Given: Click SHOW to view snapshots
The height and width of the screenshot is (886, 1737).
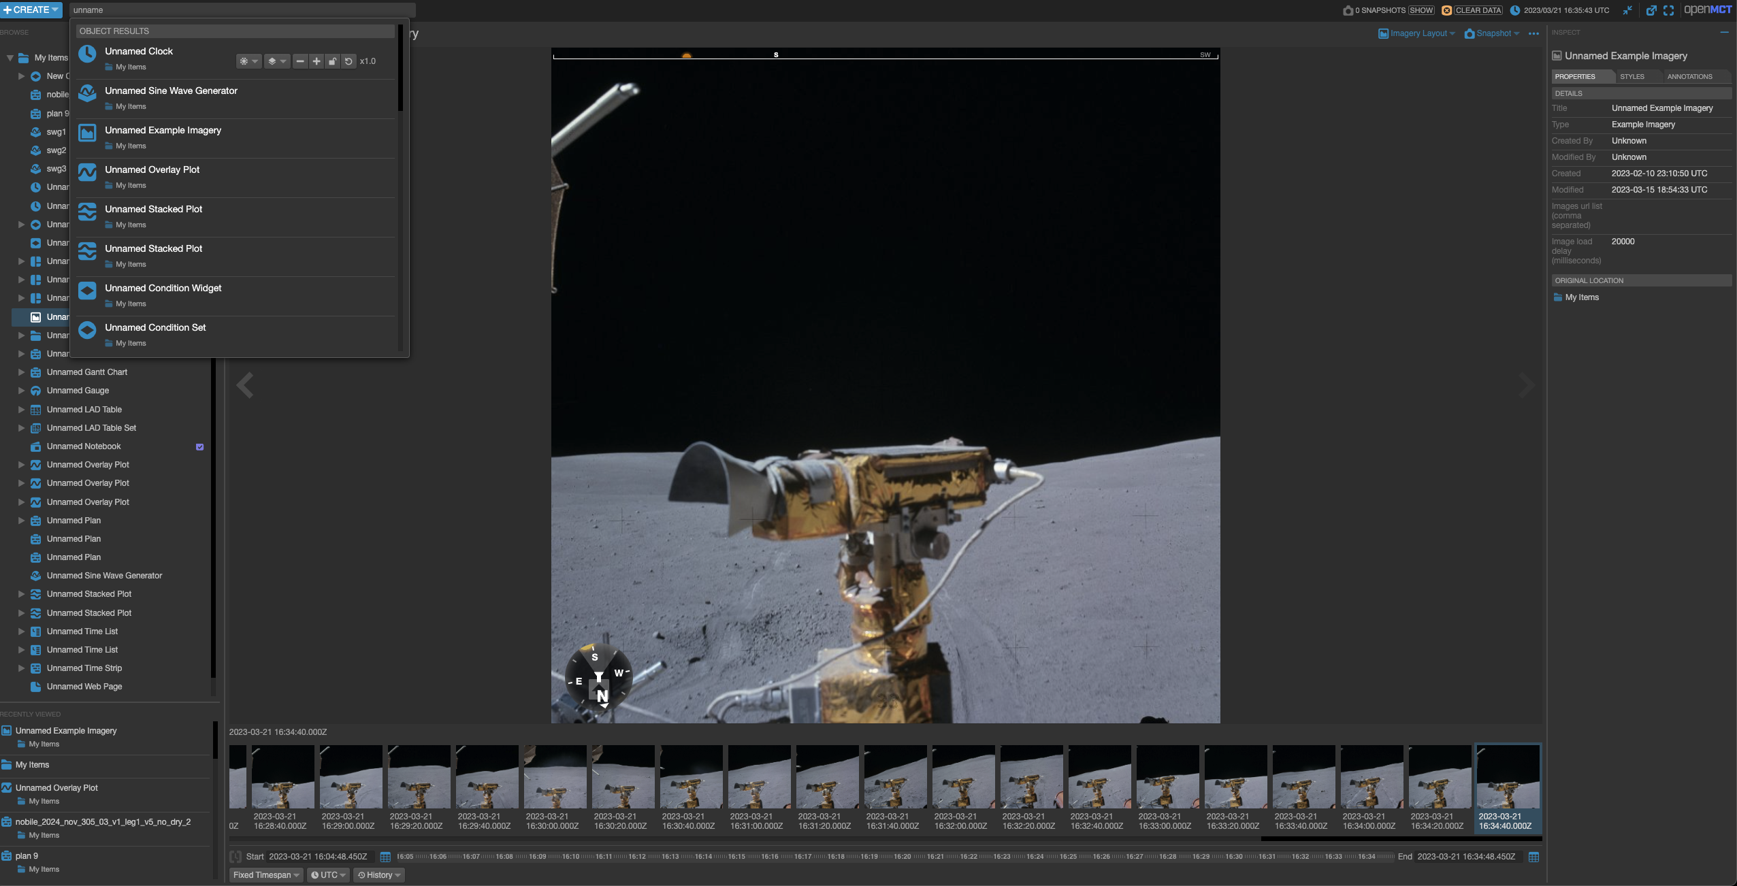Looking at the screenshot, I should coord(1422,10).
